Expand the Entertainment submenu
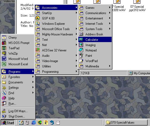 click(x=95, y=18)
